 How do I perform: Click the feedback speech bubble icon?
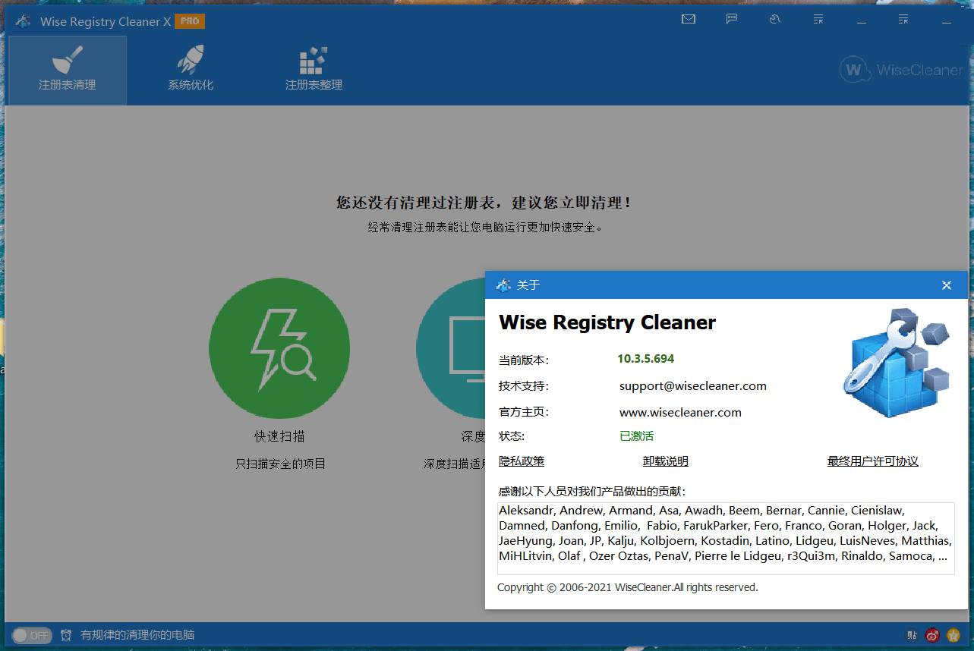point(731,19)
